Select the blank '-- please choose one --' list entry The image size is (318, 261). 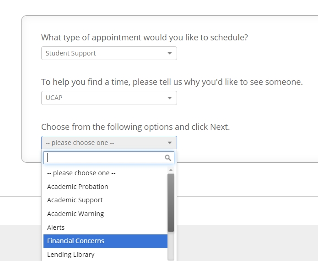81,173
